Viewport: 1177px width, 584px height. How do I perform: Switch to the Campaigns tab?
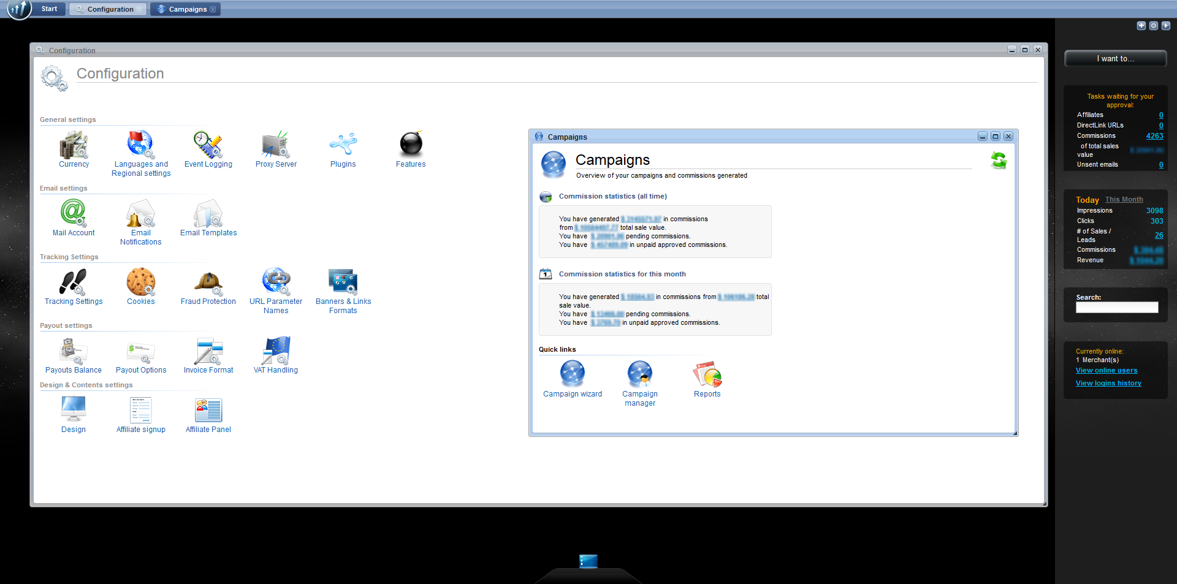(x=185, y=9)
